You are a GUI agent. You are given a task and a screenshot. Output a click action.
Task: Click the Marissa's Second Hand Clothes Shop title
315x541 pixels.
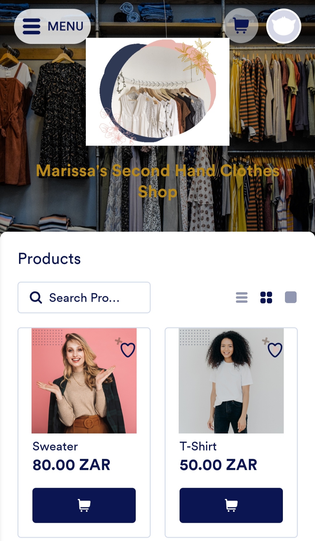click(x=158, y=181)
